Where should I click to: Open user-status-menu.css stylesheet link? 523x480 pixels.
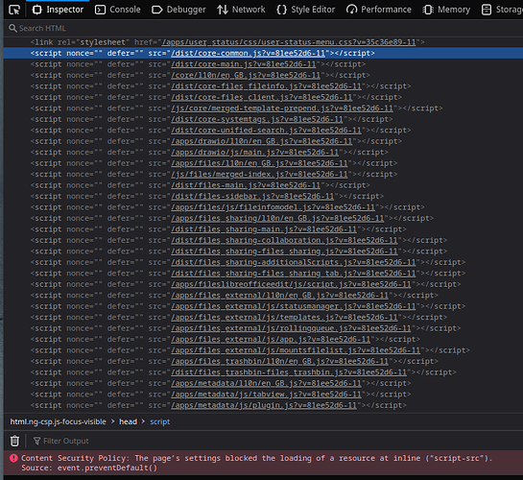[x=289, y=42]
